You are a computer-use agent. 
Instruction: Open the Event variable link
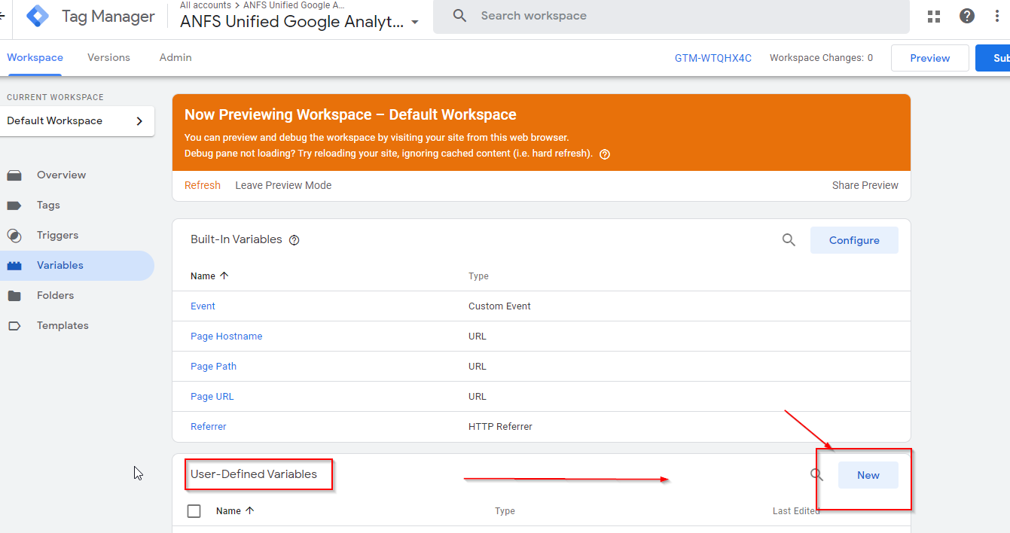point(203,306)
